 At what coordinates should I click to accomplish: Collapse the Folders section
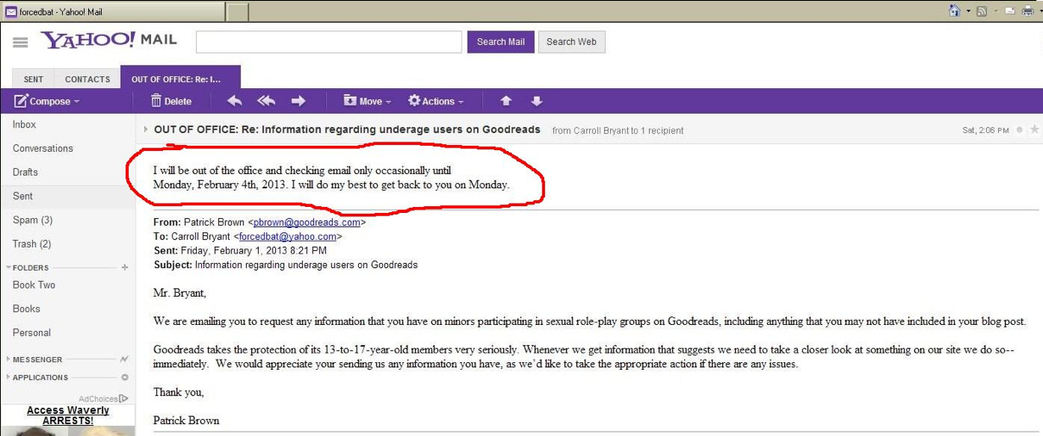coord(8,267)
